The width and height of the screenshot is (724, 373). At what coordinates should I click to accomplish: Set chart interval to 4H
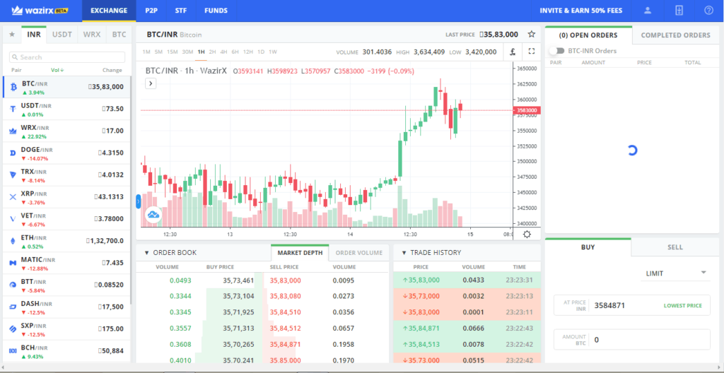pos(223,52)
